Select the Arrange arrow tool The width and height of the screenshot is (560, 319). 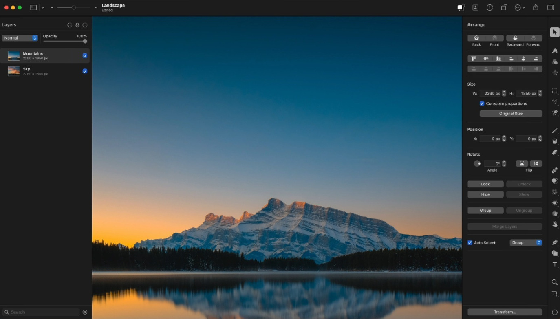pos(554,32)
